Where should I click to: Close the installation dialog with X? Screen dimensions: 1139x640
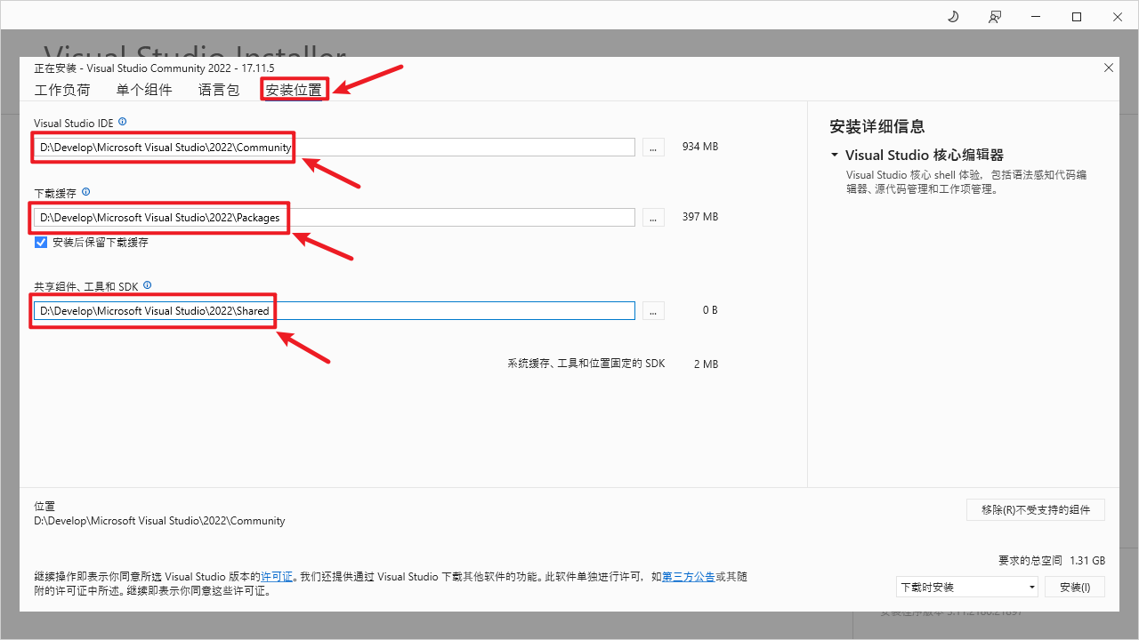(x=1109, y=68)
